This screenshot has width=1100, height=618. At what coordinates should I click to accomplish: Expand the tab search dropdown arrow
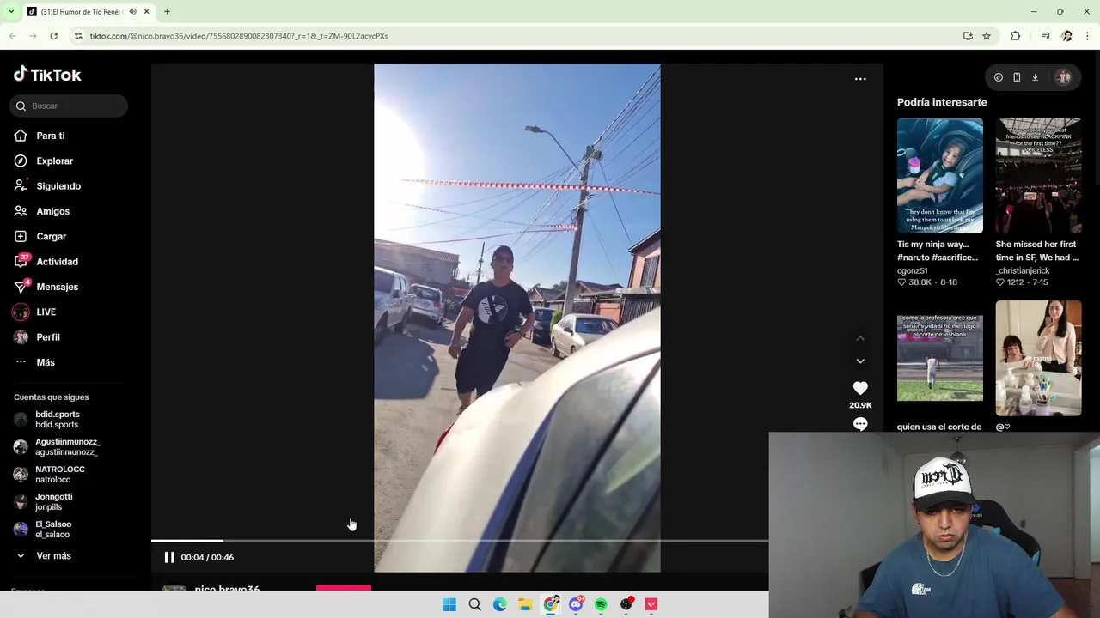(10, 12)
